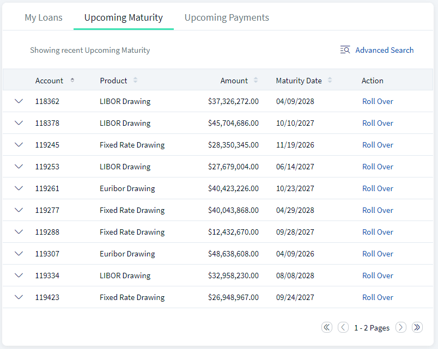The image size is (438, 349).
Task: Roll Over account 119334 loan
Action: (x=378, y=275)
